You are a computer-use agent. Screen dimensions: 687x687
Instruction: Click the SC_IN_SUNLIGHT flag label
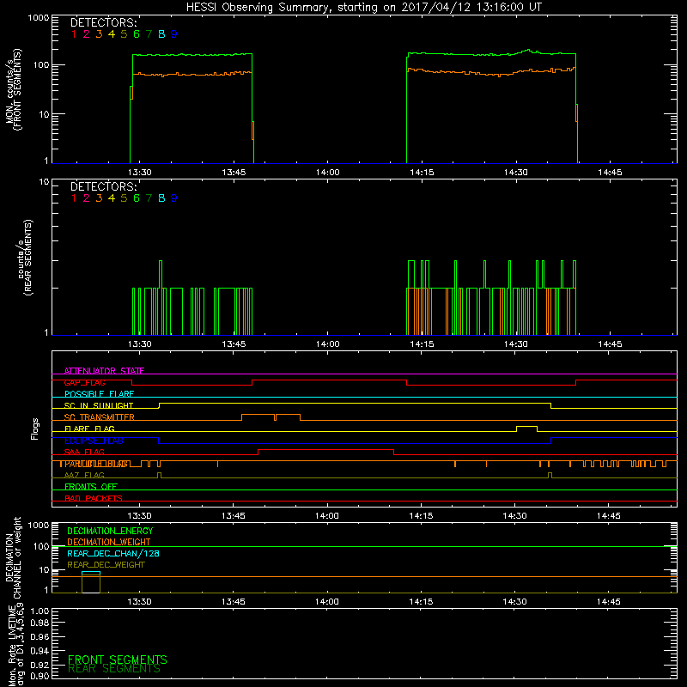pyautogui.click(x=99, y=405)
